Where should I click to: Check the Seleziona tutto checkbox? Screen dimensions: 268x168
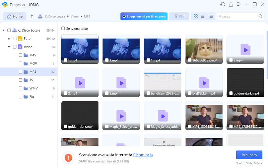(63, 29)
